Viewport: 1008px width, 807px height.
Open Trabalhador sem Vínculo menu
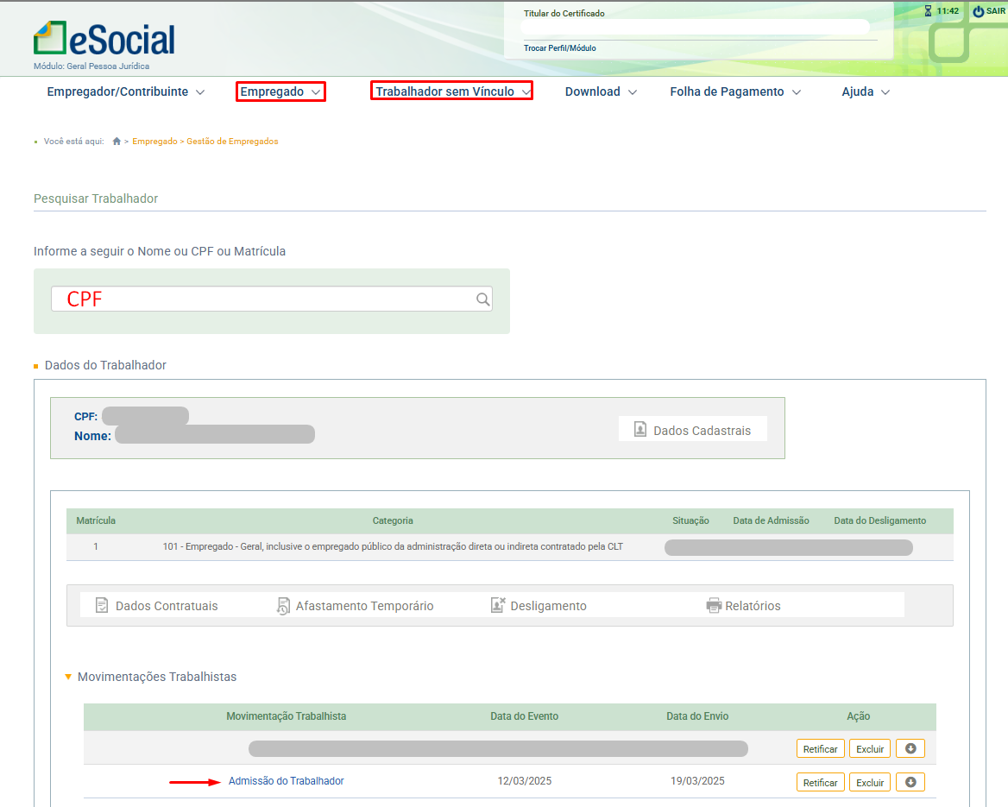pyautogui.click(x=451, y=91)
